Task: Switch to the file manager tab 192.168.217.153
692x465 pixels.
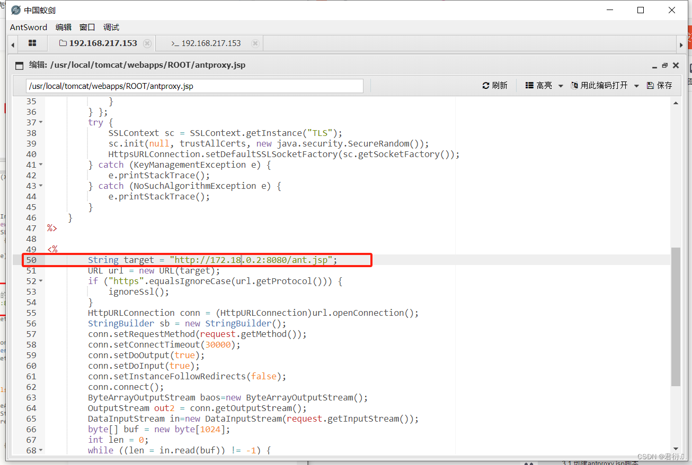Action: (x=102, y=43)
